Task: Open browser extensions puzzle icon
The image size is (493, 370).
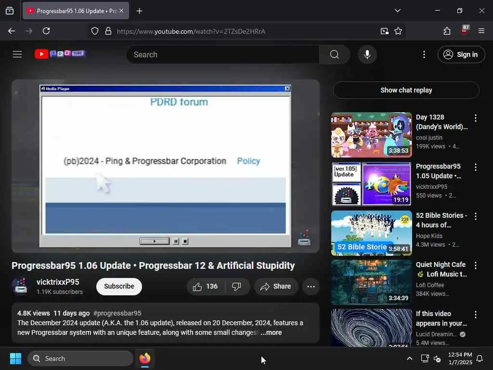Action: (447, 31)
